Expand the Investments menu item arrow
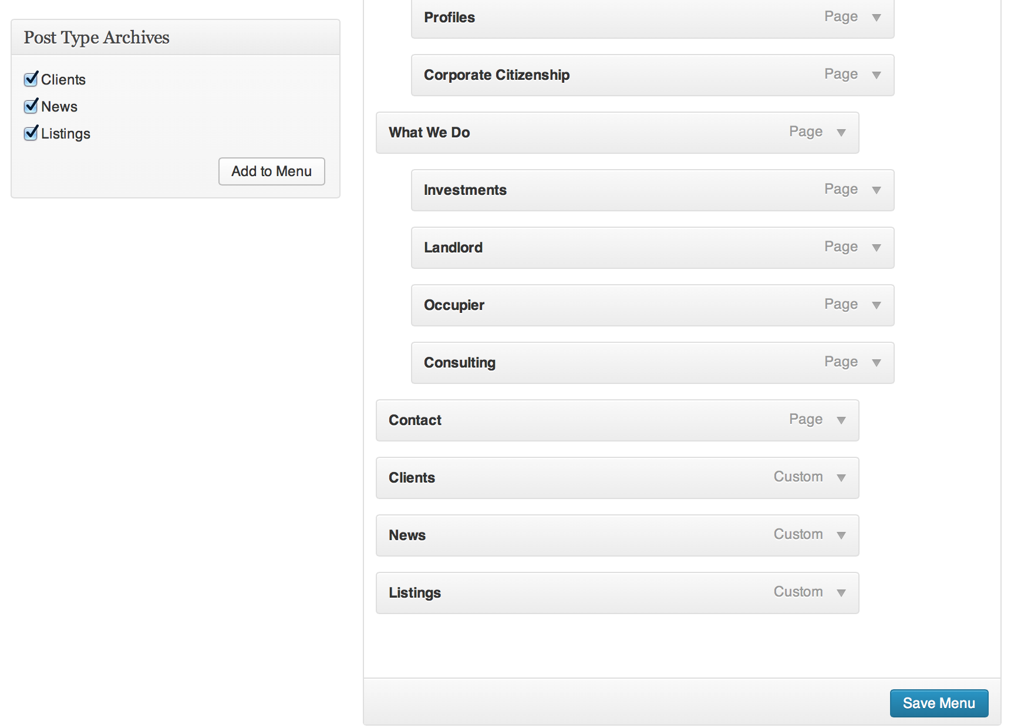 [877, 190]
